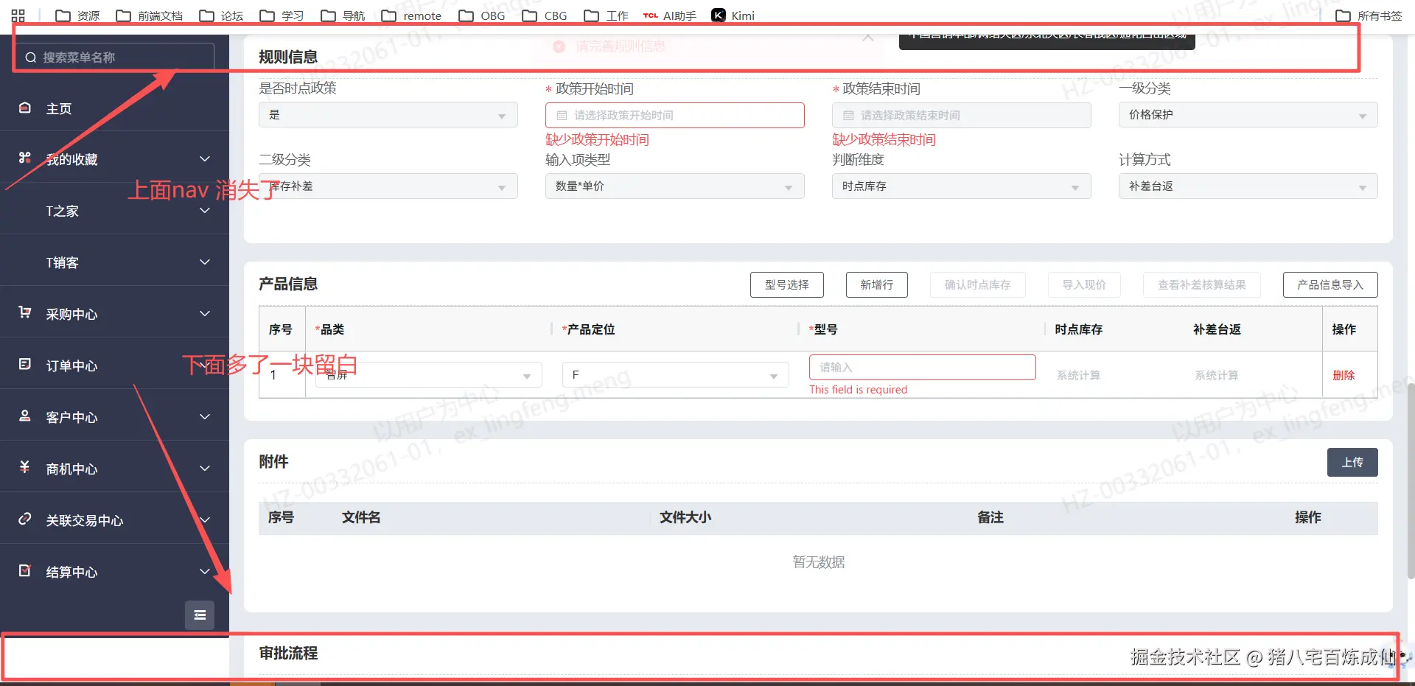Expand the 商机中心 menu chevron
Viewport: 1415px width, 686px height.
click(x=205, y=469)
